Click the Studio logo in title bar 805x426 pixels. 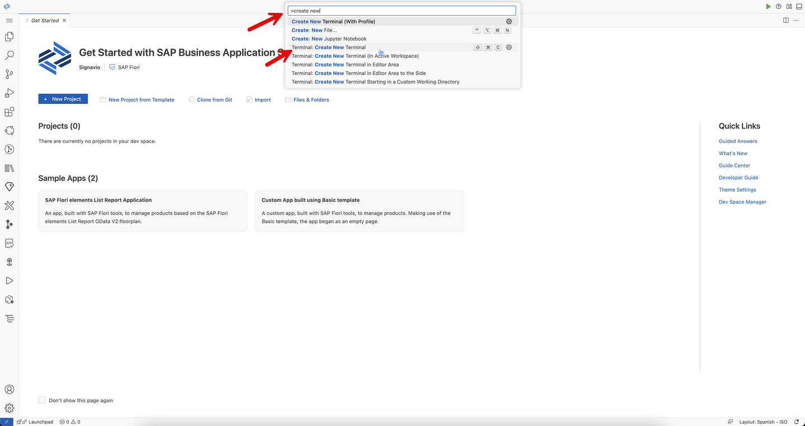(x=7, y=7)
